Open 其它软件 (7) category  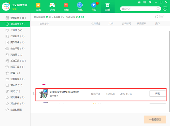(15, 103)
